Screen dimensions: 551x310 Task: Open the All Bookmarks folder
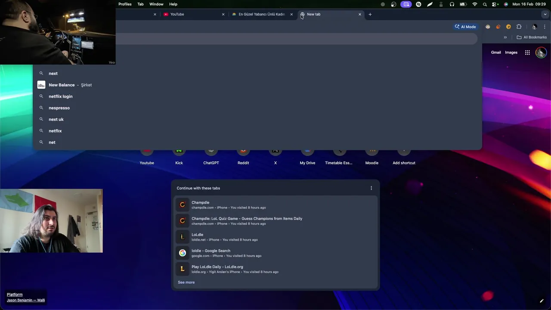tap(532, 37)
